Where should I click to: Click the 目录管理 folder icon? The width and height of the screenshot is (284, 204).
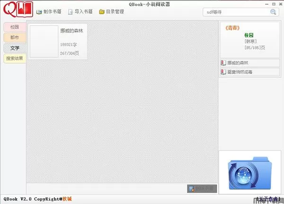tap(102, 12)
